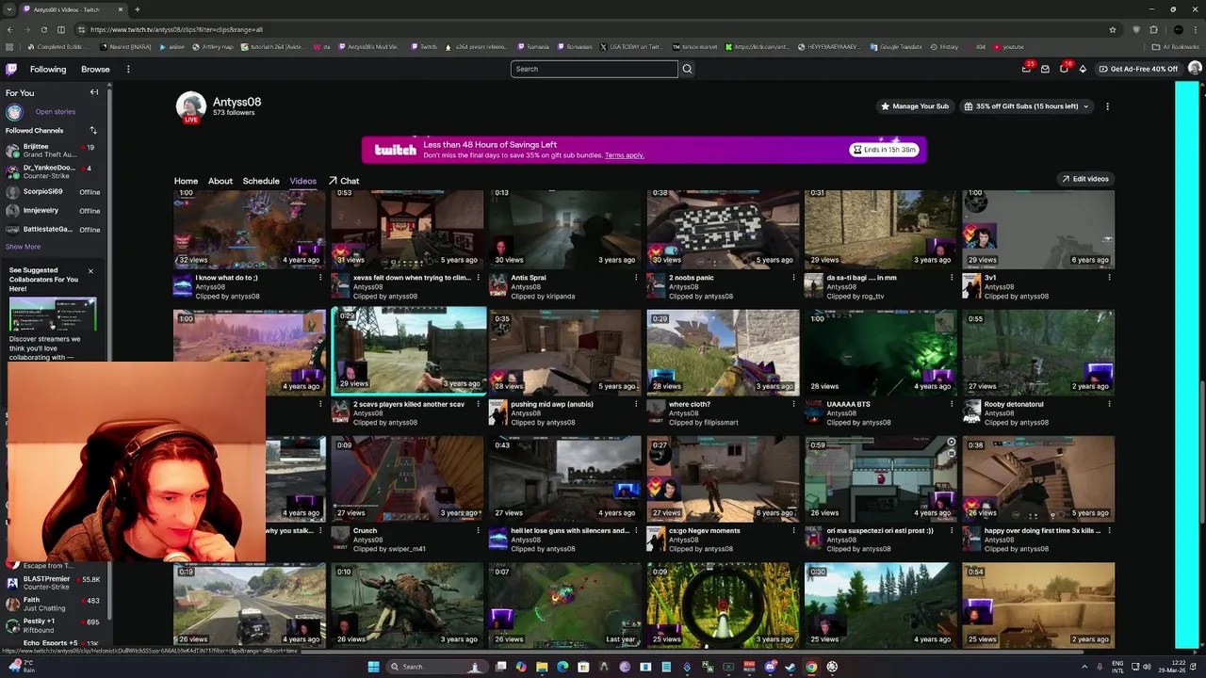This screenshot has height=678, width=1206.
Task: Open the Browse menu item
Action: (x=95, y=69)
